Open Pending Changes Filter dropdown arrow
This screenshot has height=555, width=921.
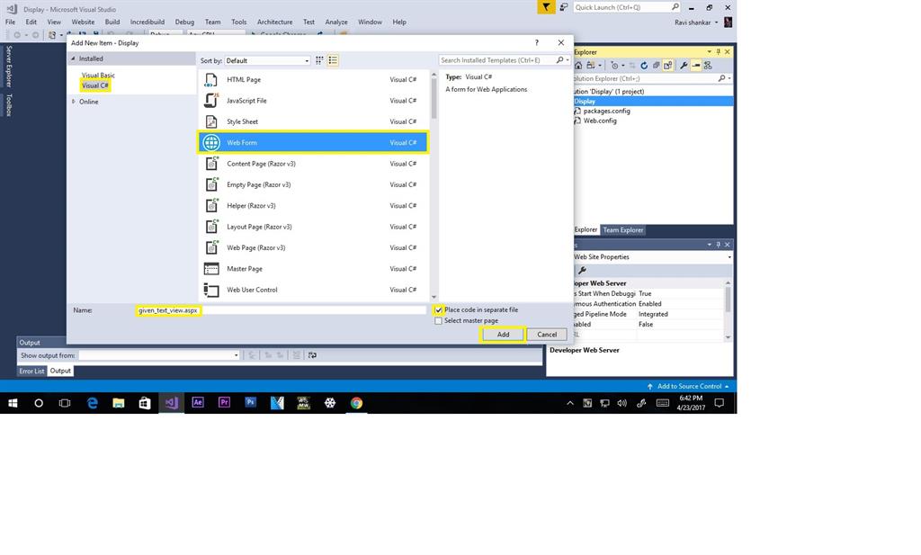pyautogui.click(x=623, y=65)
